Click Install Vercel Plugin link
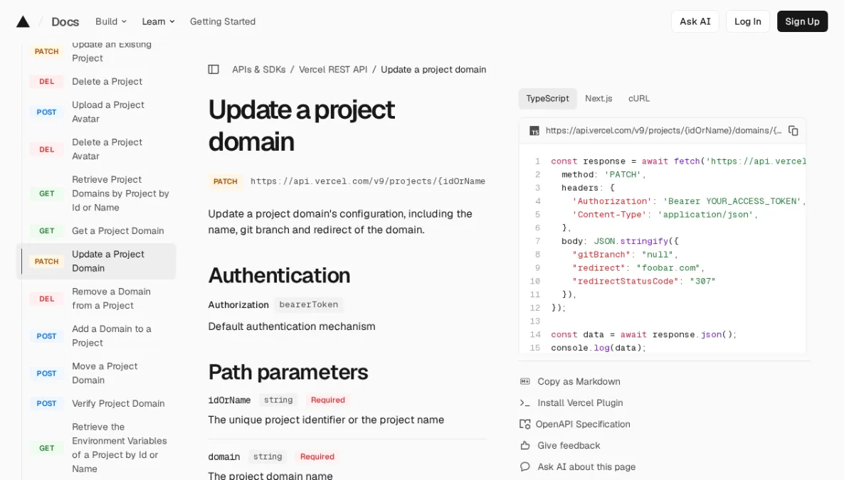Screen dimensions: 854x480 [580, 403]
